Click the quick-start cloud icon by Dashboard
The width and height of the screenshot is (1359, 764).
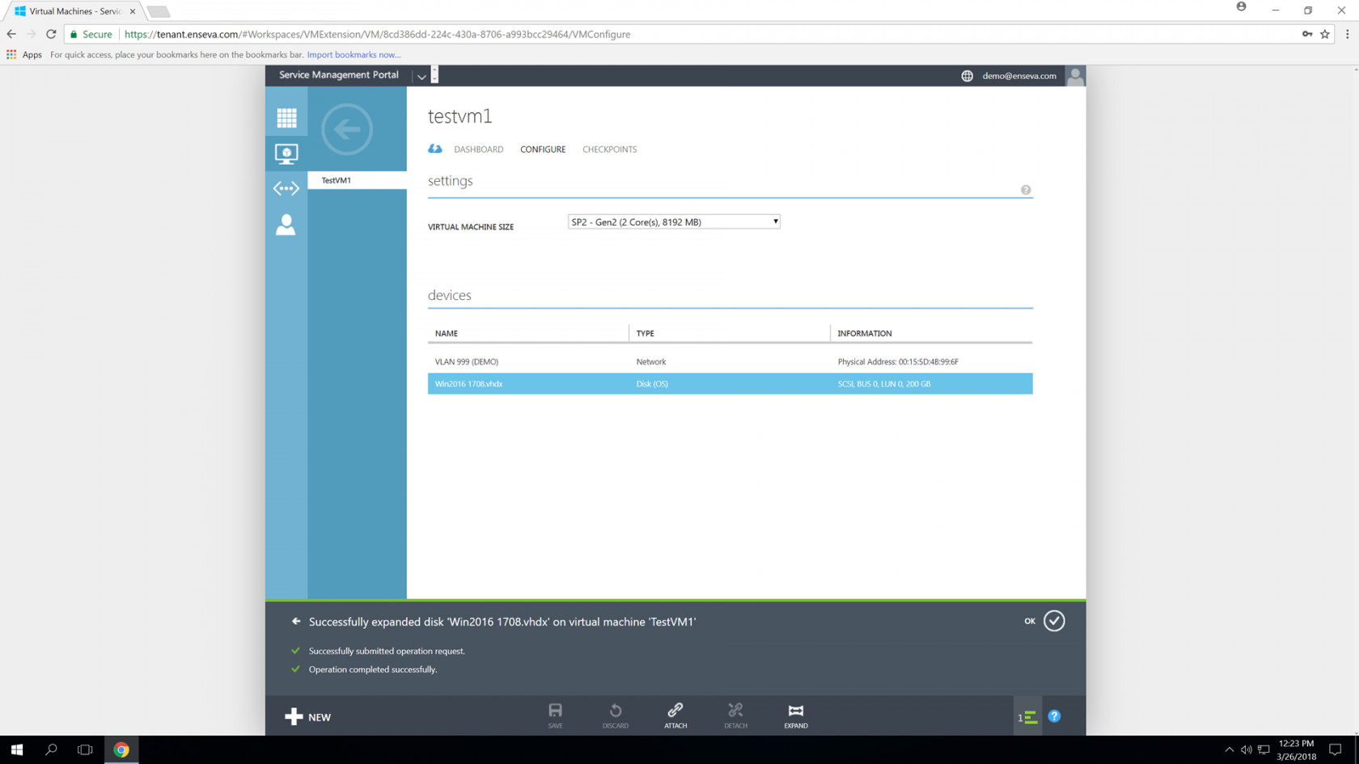tap(435, 149)
